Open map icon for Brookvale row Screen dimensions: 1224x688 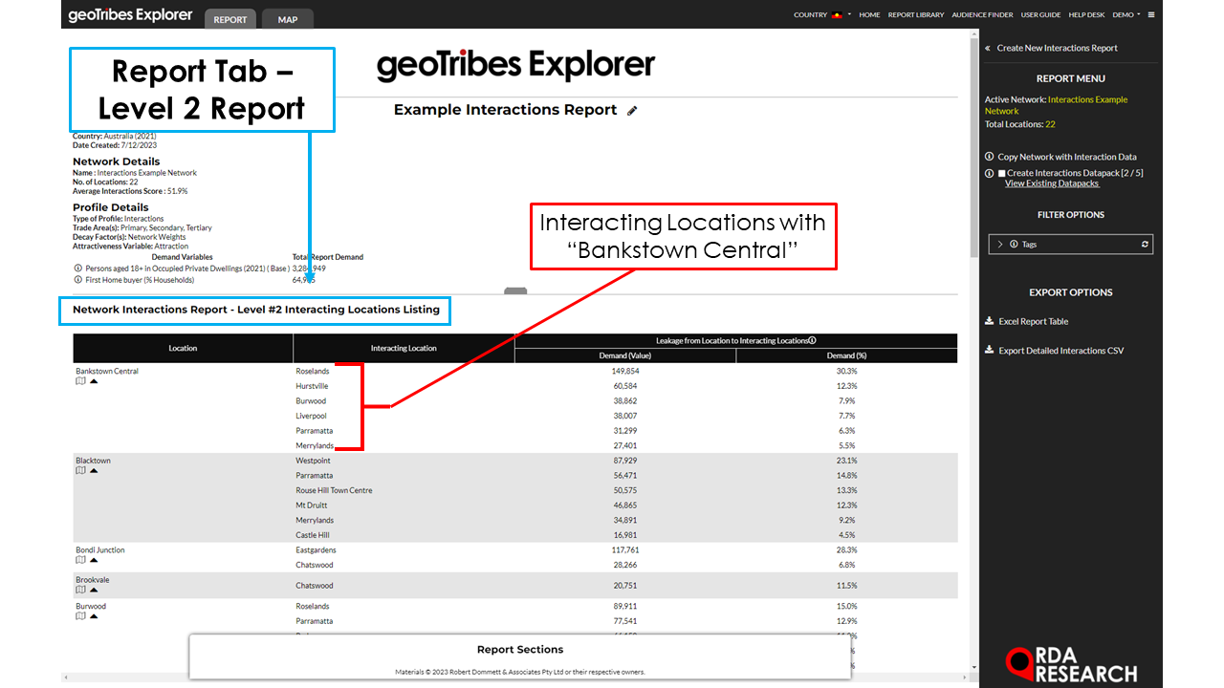click(x=80, y=590)
